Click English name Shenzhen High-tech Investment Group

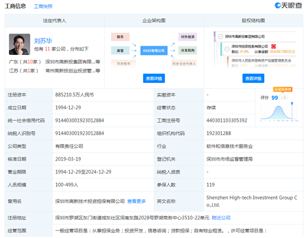point(252,201)
